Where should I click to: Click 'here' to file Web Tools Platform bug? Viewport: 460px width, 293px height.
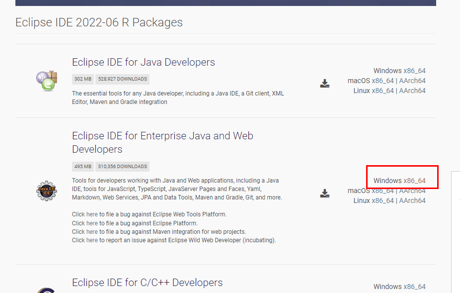tap(92, 214)
